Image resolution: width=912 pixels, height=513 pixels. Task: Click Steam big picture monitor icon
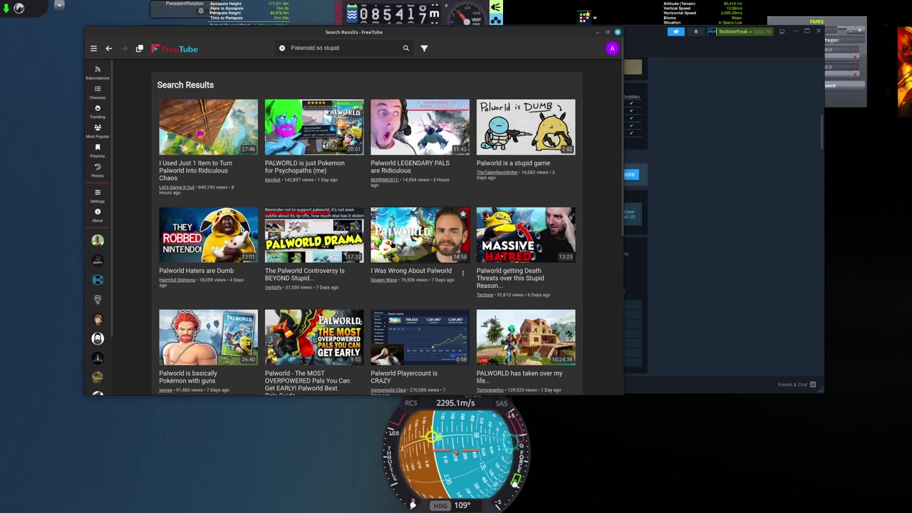click(782, 31)
